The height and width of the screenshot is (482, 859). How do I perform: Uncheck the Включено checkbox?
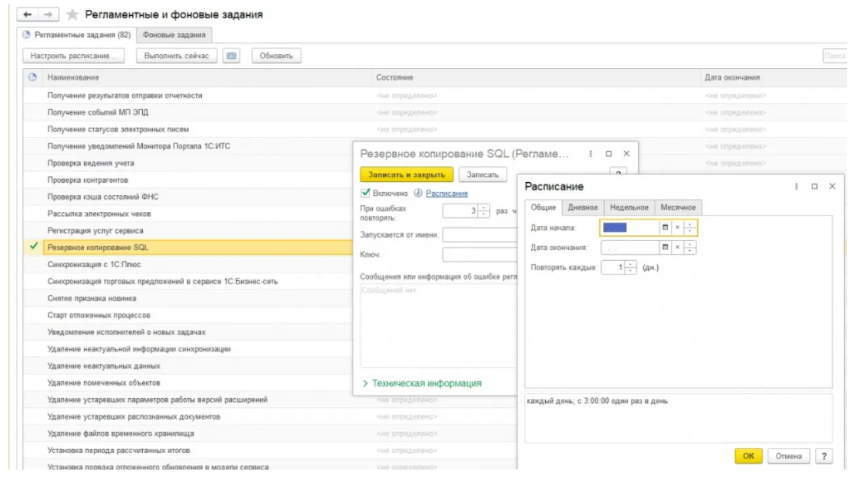pyautogui.click(x=366, y=193)
